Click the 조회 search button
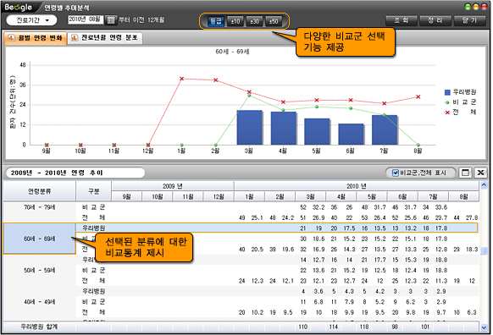The image size is (493, 335). click(x=402, y=20)
